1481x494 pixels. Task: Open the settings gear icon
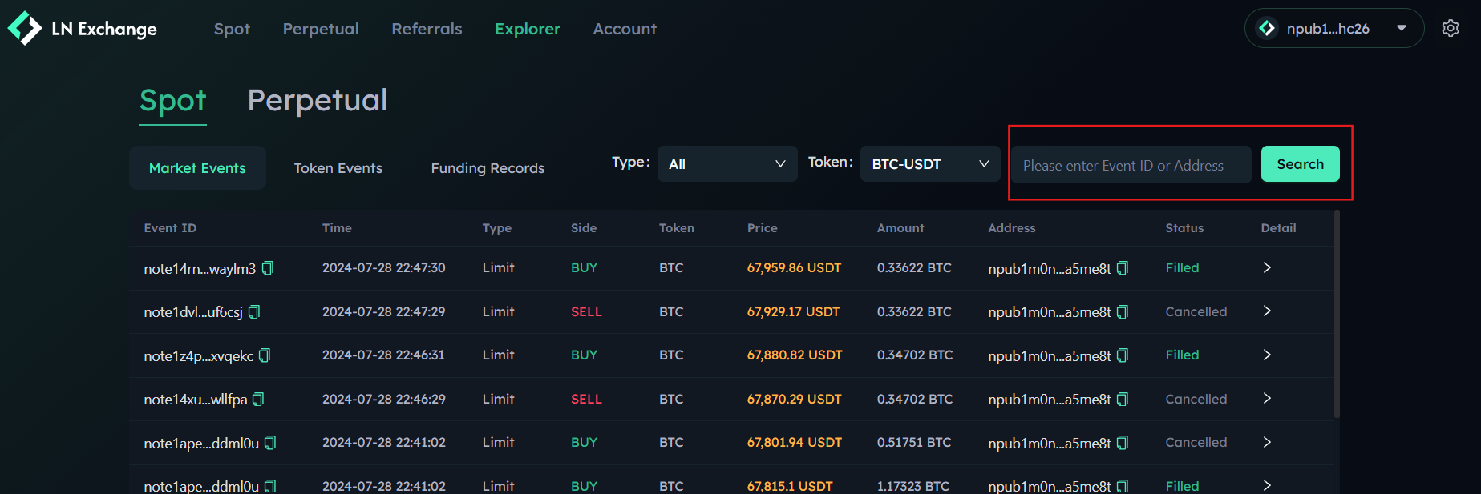1450,29
